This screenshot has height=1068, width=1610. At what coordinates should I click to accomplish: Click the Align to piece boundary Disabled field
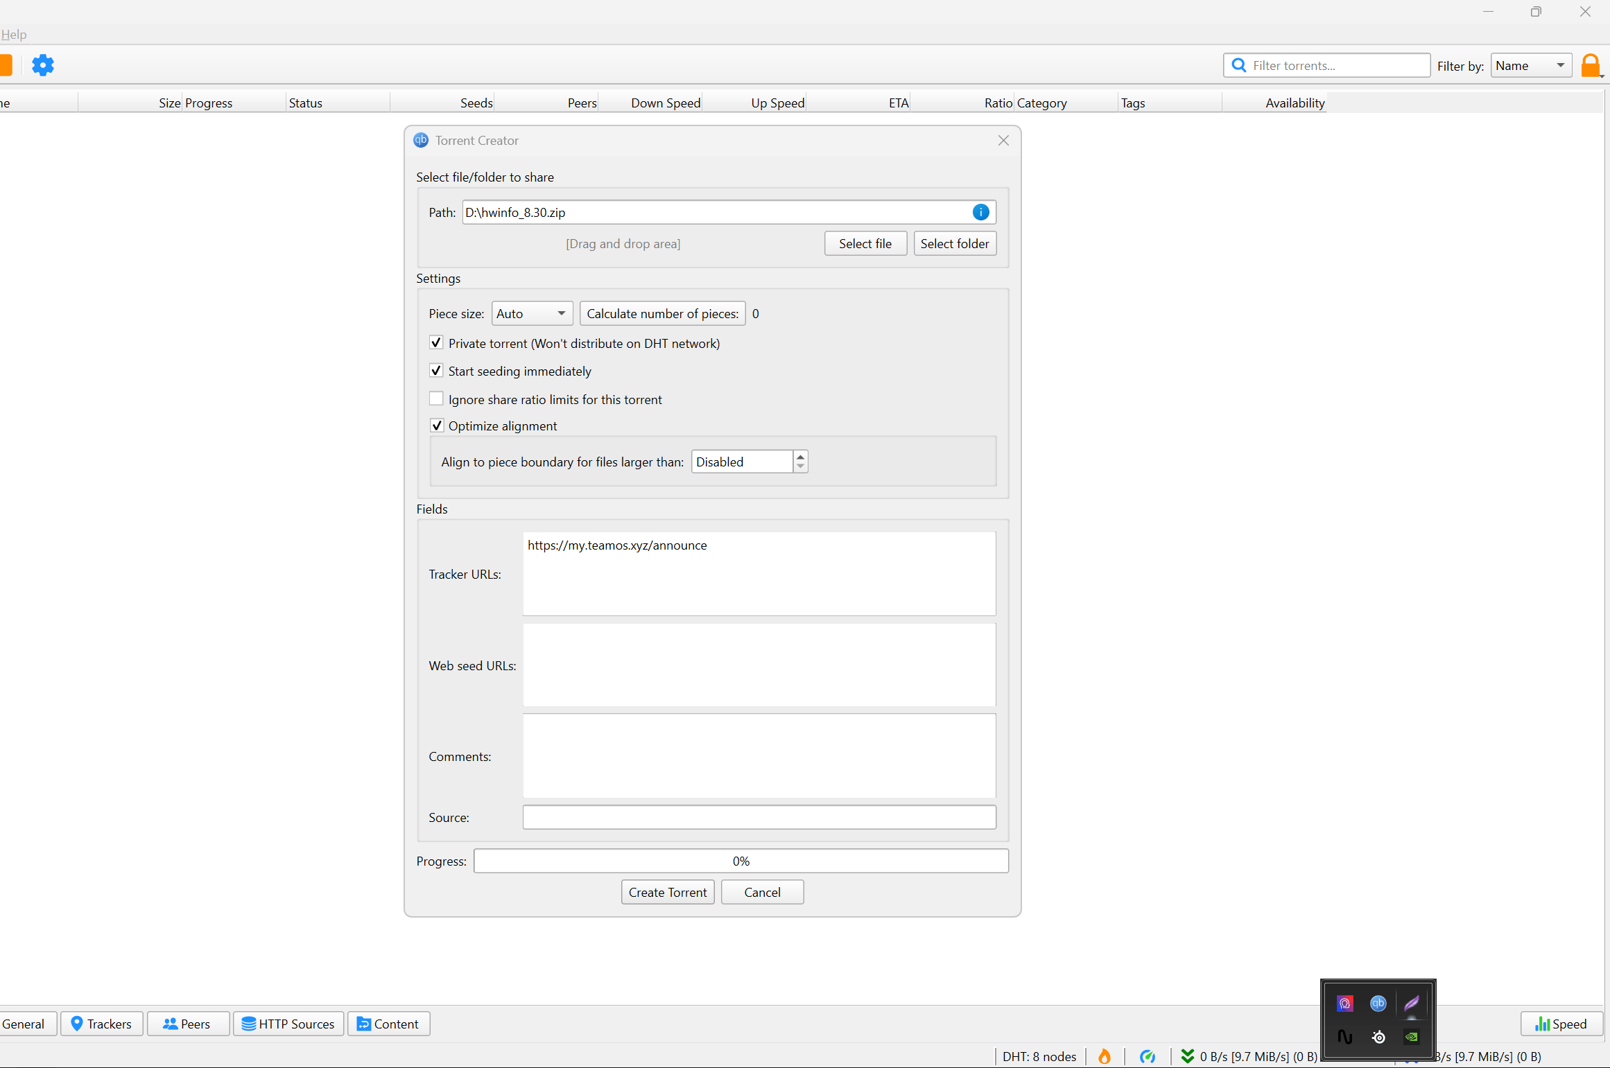tap(742, 462)
